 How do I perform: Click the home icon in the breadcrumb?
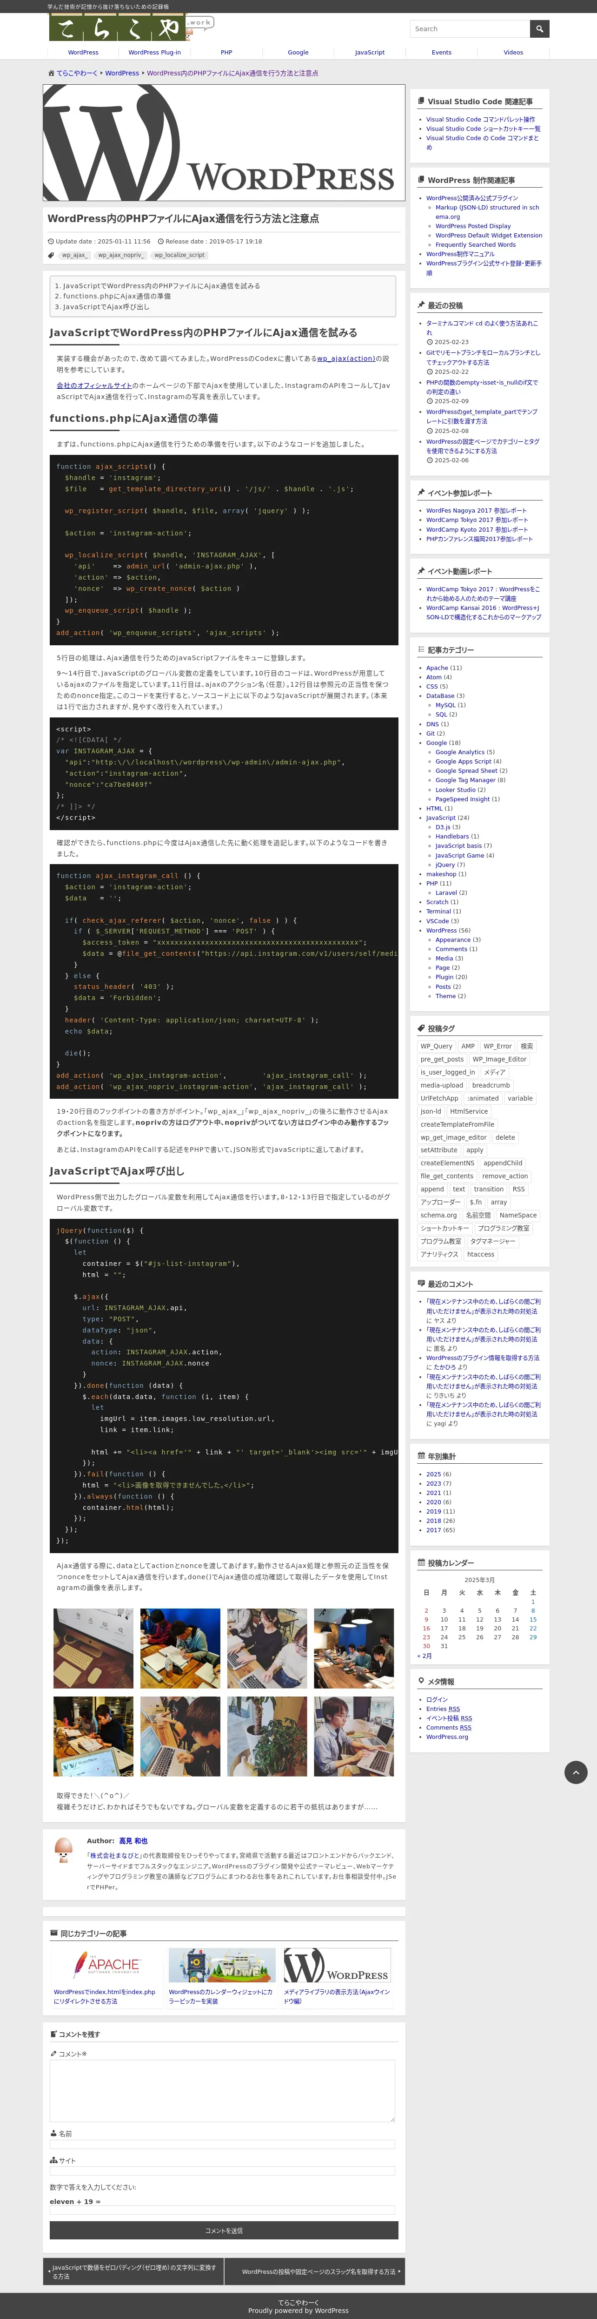(x=51, y=73)
